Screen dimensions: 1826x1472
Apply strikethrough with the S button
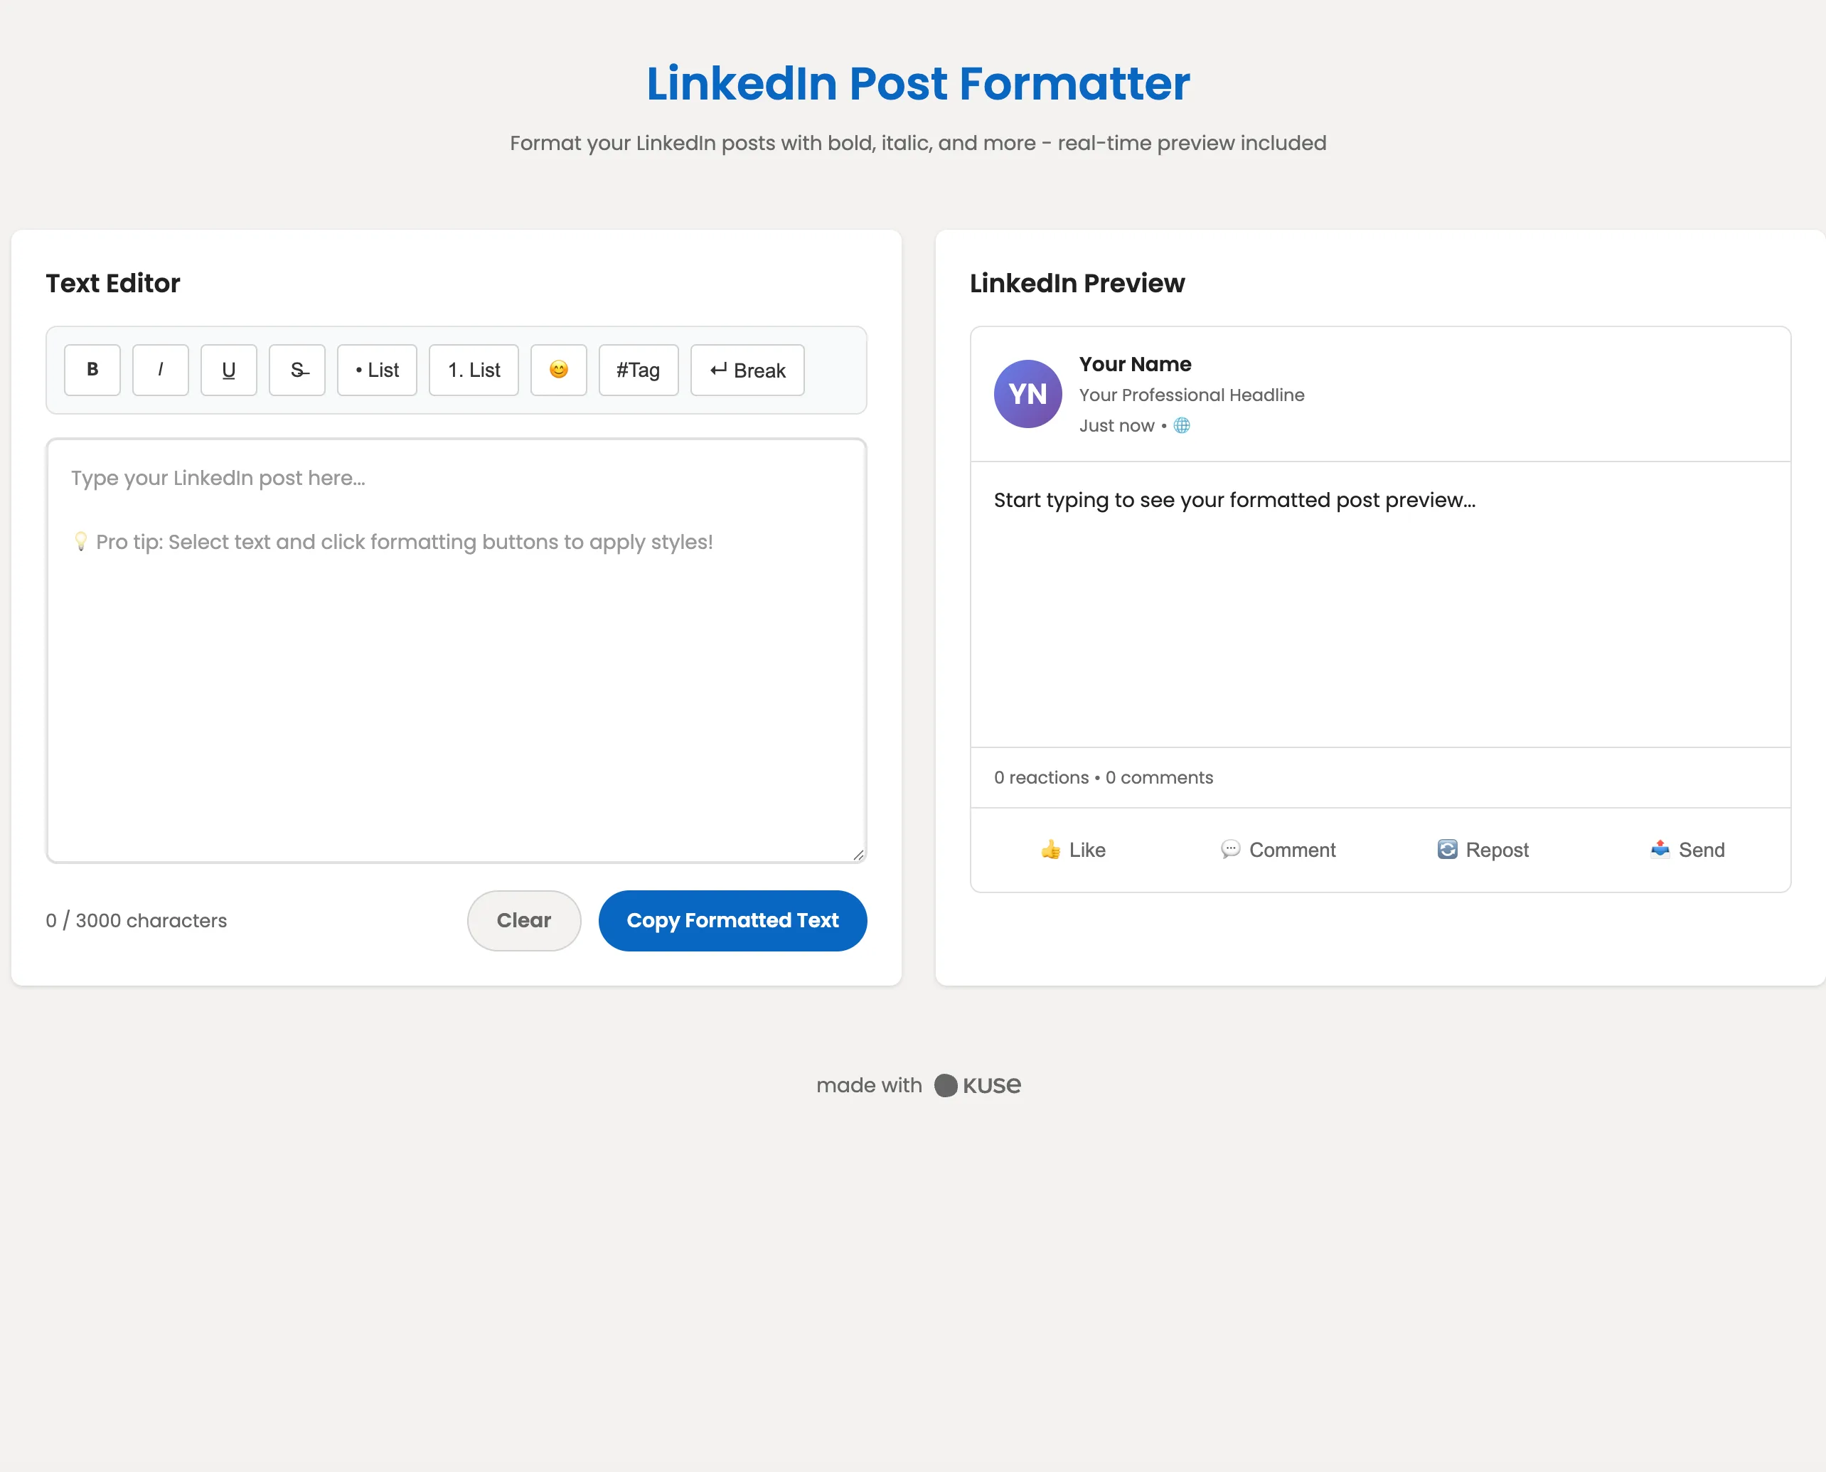(297, 370)
